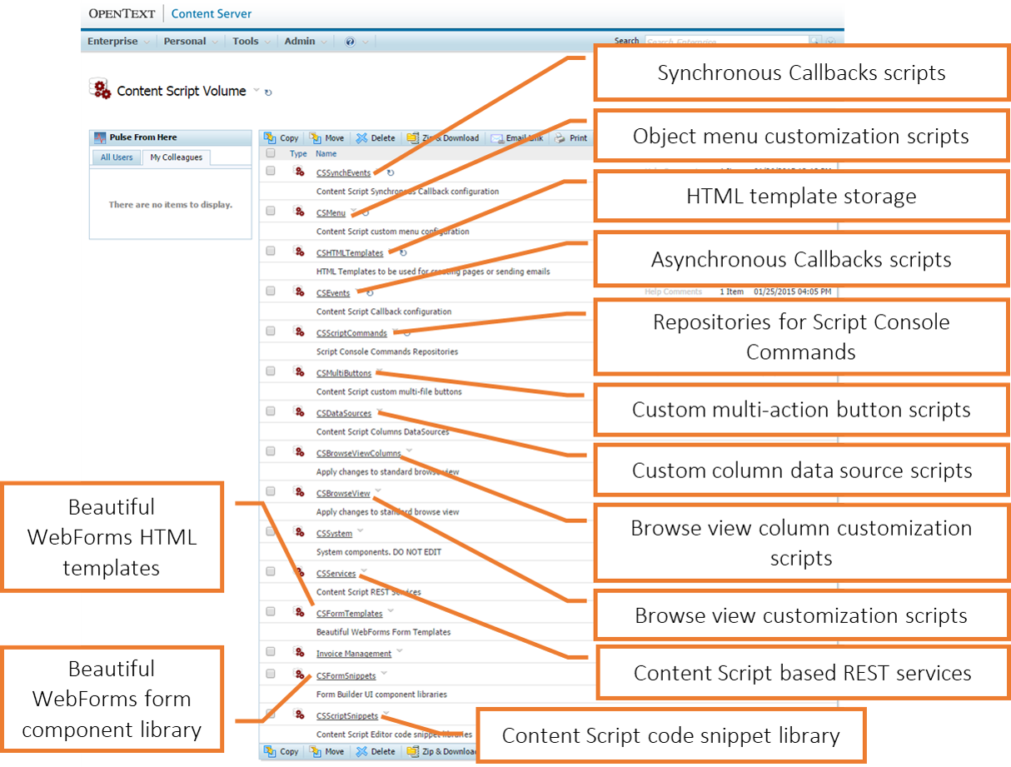
Task: Open the Enterprise menu
Action: click(112, 42)
